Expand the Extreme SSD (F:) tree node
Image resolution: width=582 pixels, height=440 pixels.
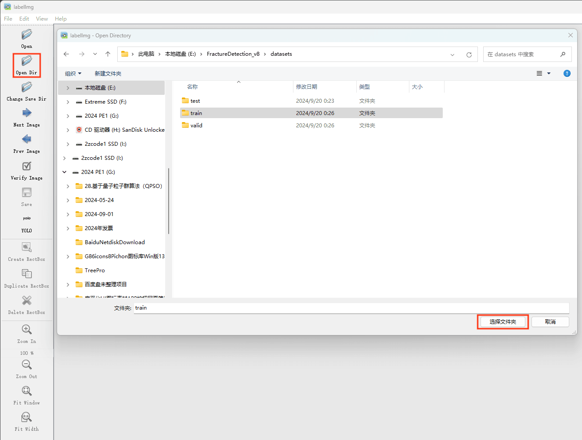pyautogui.click(x=68, y=102)
